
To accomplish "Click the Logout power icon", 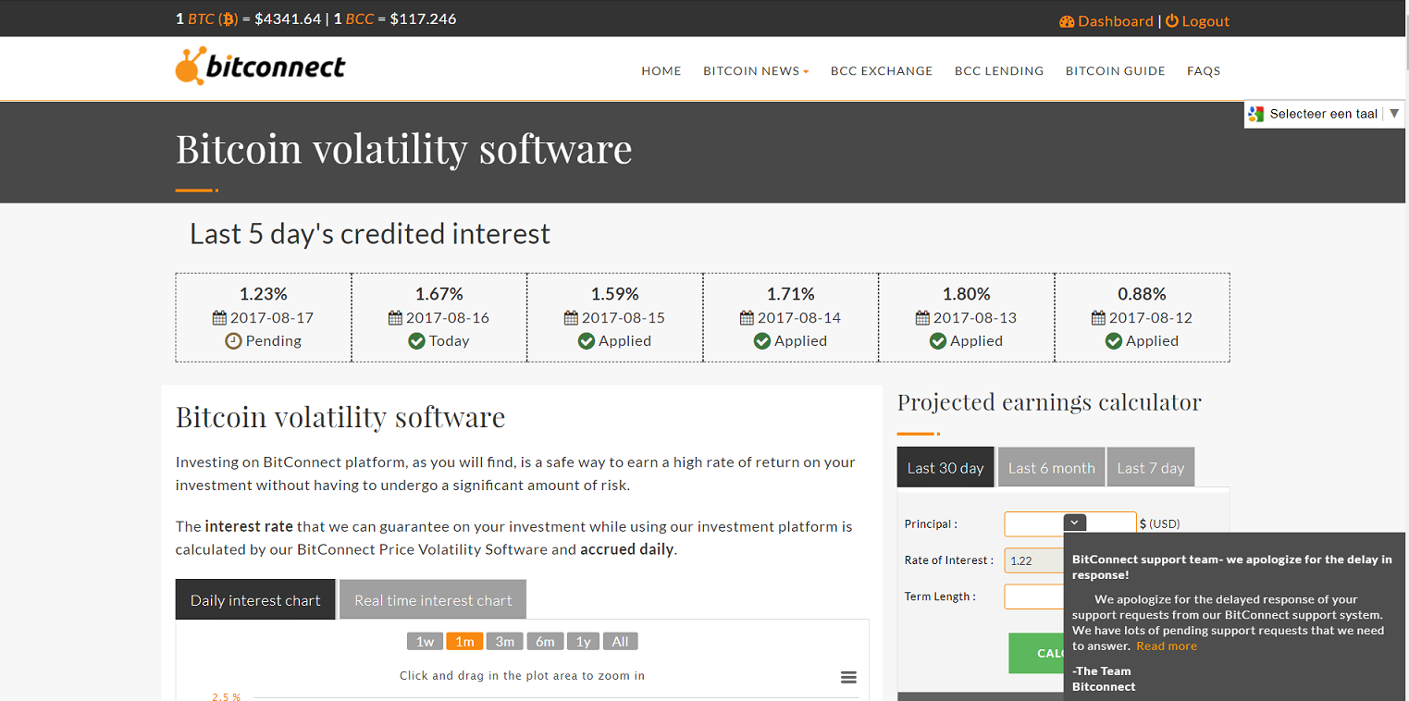I will click(1172, 21).
